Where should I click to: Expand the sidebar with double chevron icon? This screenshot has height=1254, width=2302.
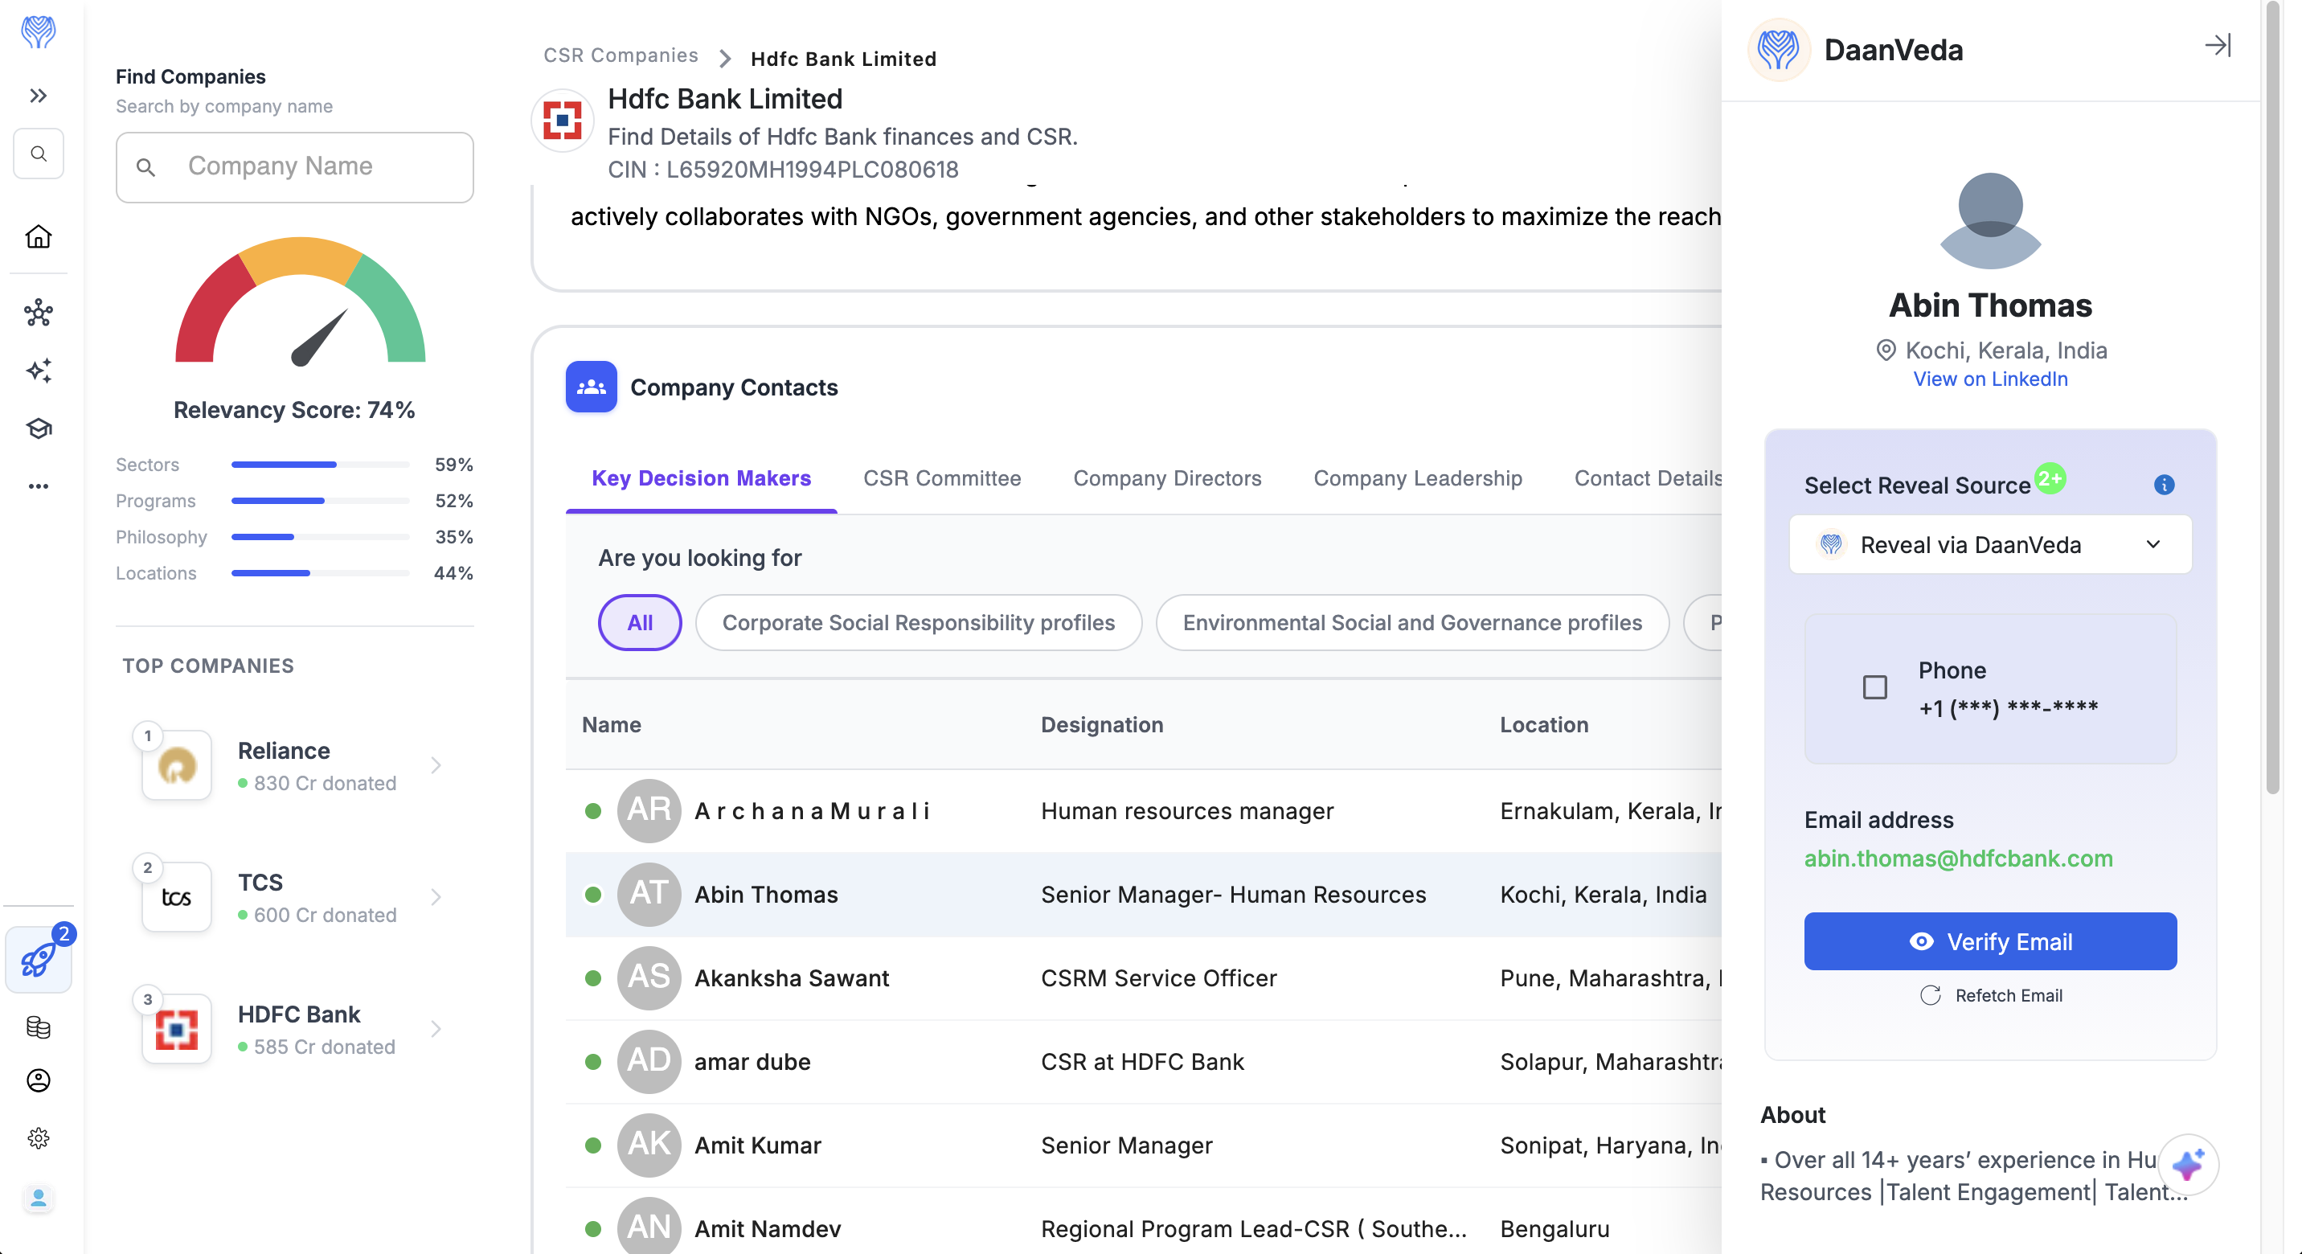click(39, 96)
